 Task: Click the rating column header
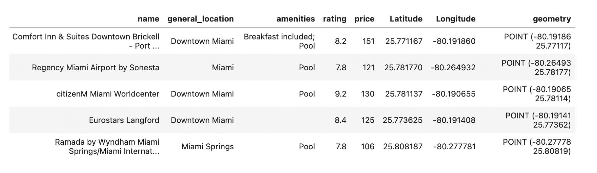coord(334,19)
